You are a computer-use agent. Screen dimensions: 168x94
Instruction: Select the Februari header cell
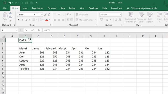[x=51, y=49]
